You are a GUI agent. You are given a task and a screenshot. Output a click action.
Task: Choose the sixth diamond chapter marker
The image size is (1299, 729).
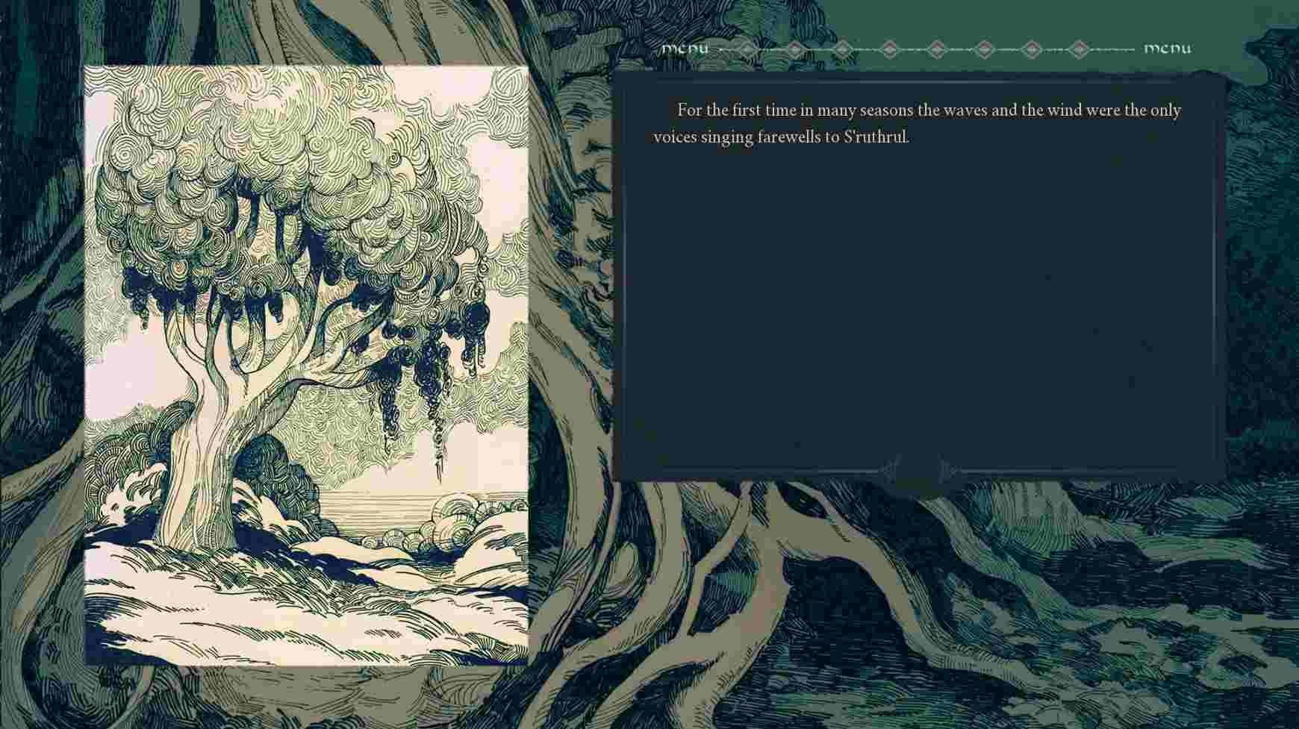coord(984,49)
